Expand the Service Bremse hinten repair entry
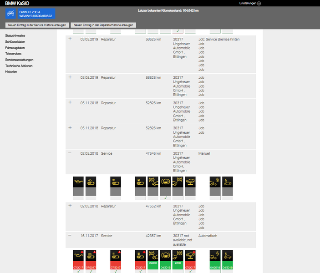Viewport: 320px width, 273px height. click(70, 39)
